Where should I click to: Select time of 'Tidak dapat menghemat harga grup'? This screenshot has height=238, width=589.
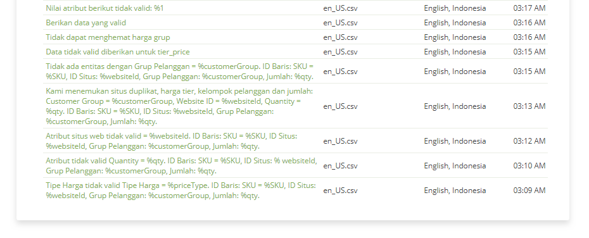529,37
